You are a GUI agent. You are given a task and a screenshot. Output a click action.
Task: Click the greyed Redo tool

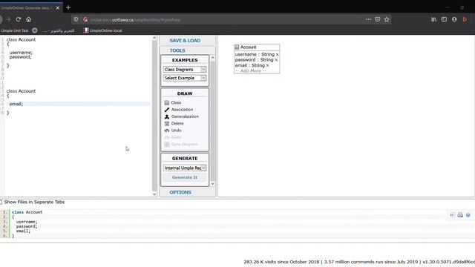pyautogui.click(x=173, y=137)
